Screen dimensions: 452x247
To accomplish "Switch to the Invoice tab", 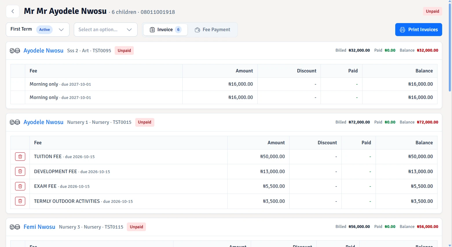I will pos(166,30).
